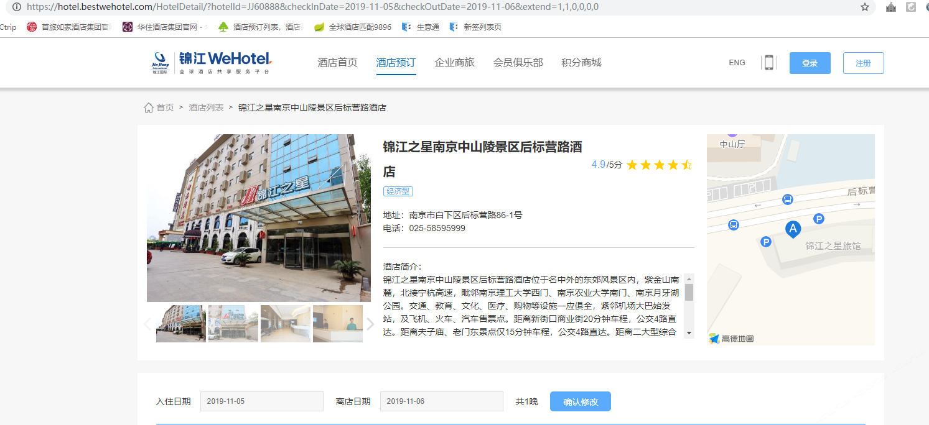Click the site info icon in address bar
The height and width of the screenshot is (425, 929).
(x=16, y=7)
